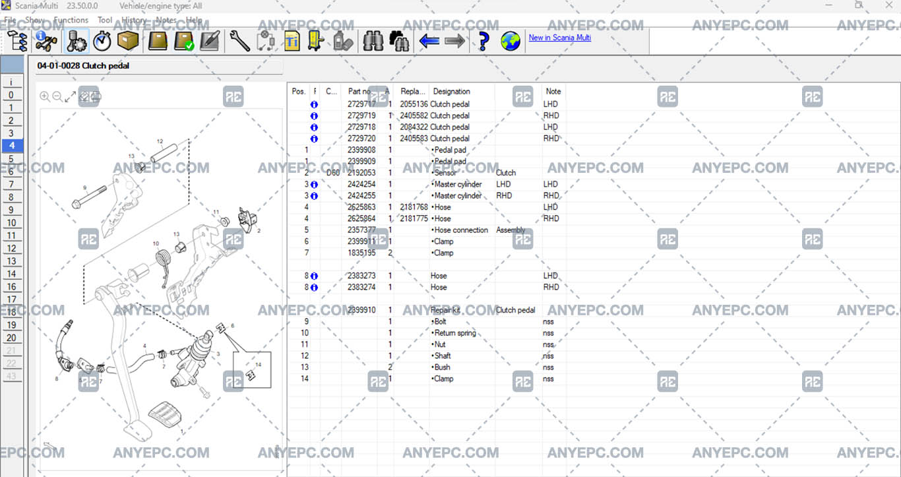Click info icon for part 2729720
Screen dimensions: 901x477
(x=314, y=139)
